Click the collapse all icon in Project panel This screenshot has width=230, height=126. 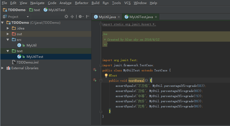[x=72, y=17]
